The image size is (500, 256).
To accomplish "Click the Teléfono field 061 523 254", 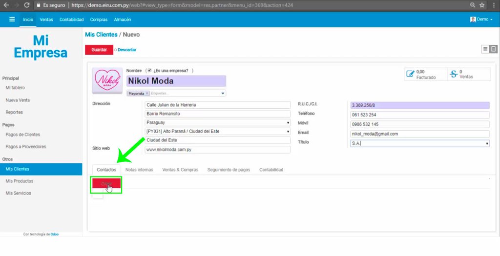I will 419,115.
